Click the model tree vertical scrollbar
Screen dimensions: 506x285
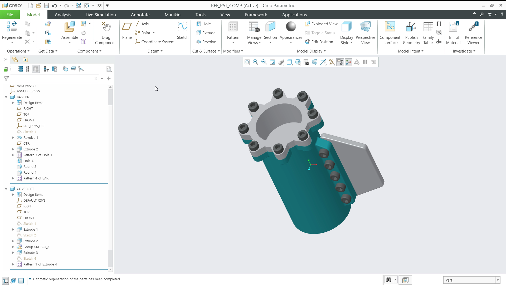110,178
